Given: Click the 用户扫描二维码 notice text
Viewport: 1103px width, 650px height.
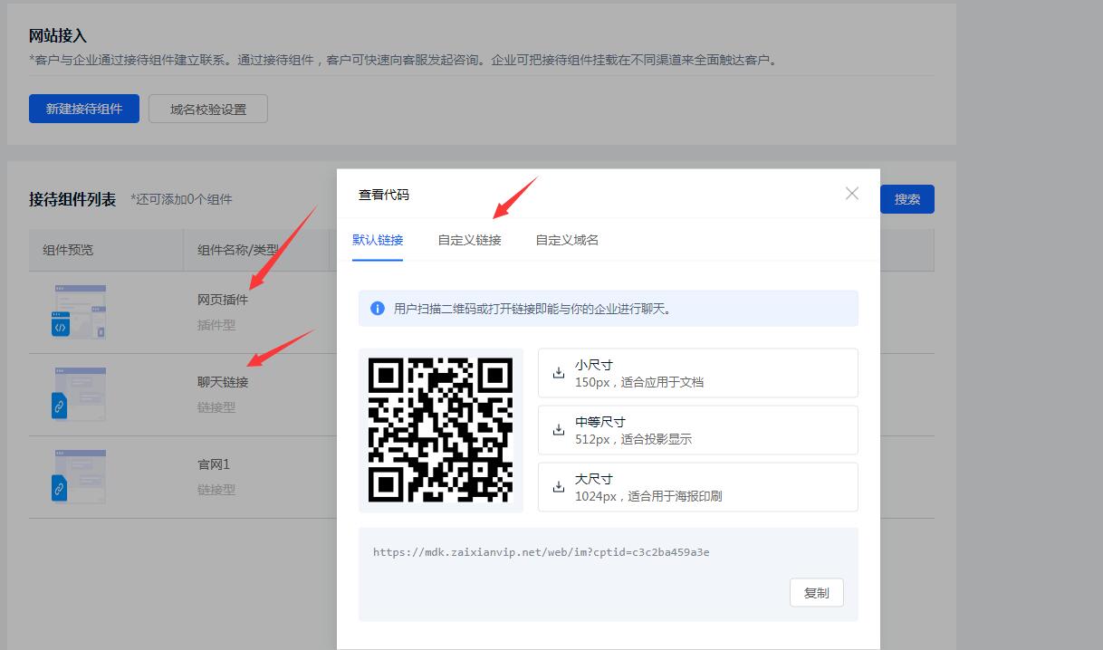Looking at the screenshot, I should (532, 309).
